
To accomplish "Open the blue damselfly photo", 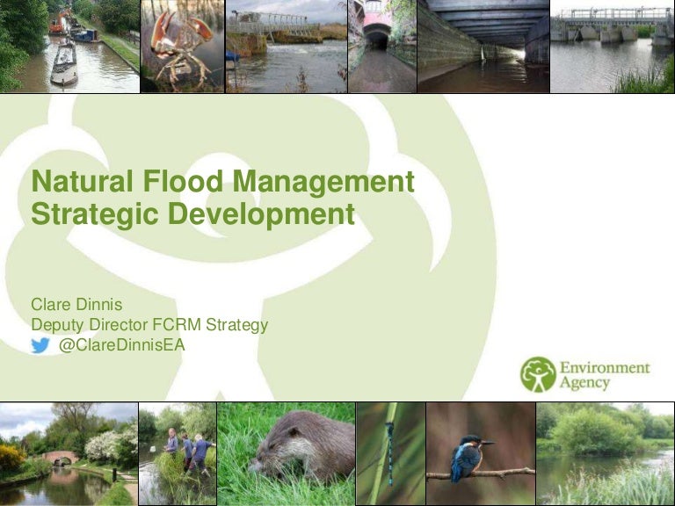I will coord(391,454).
